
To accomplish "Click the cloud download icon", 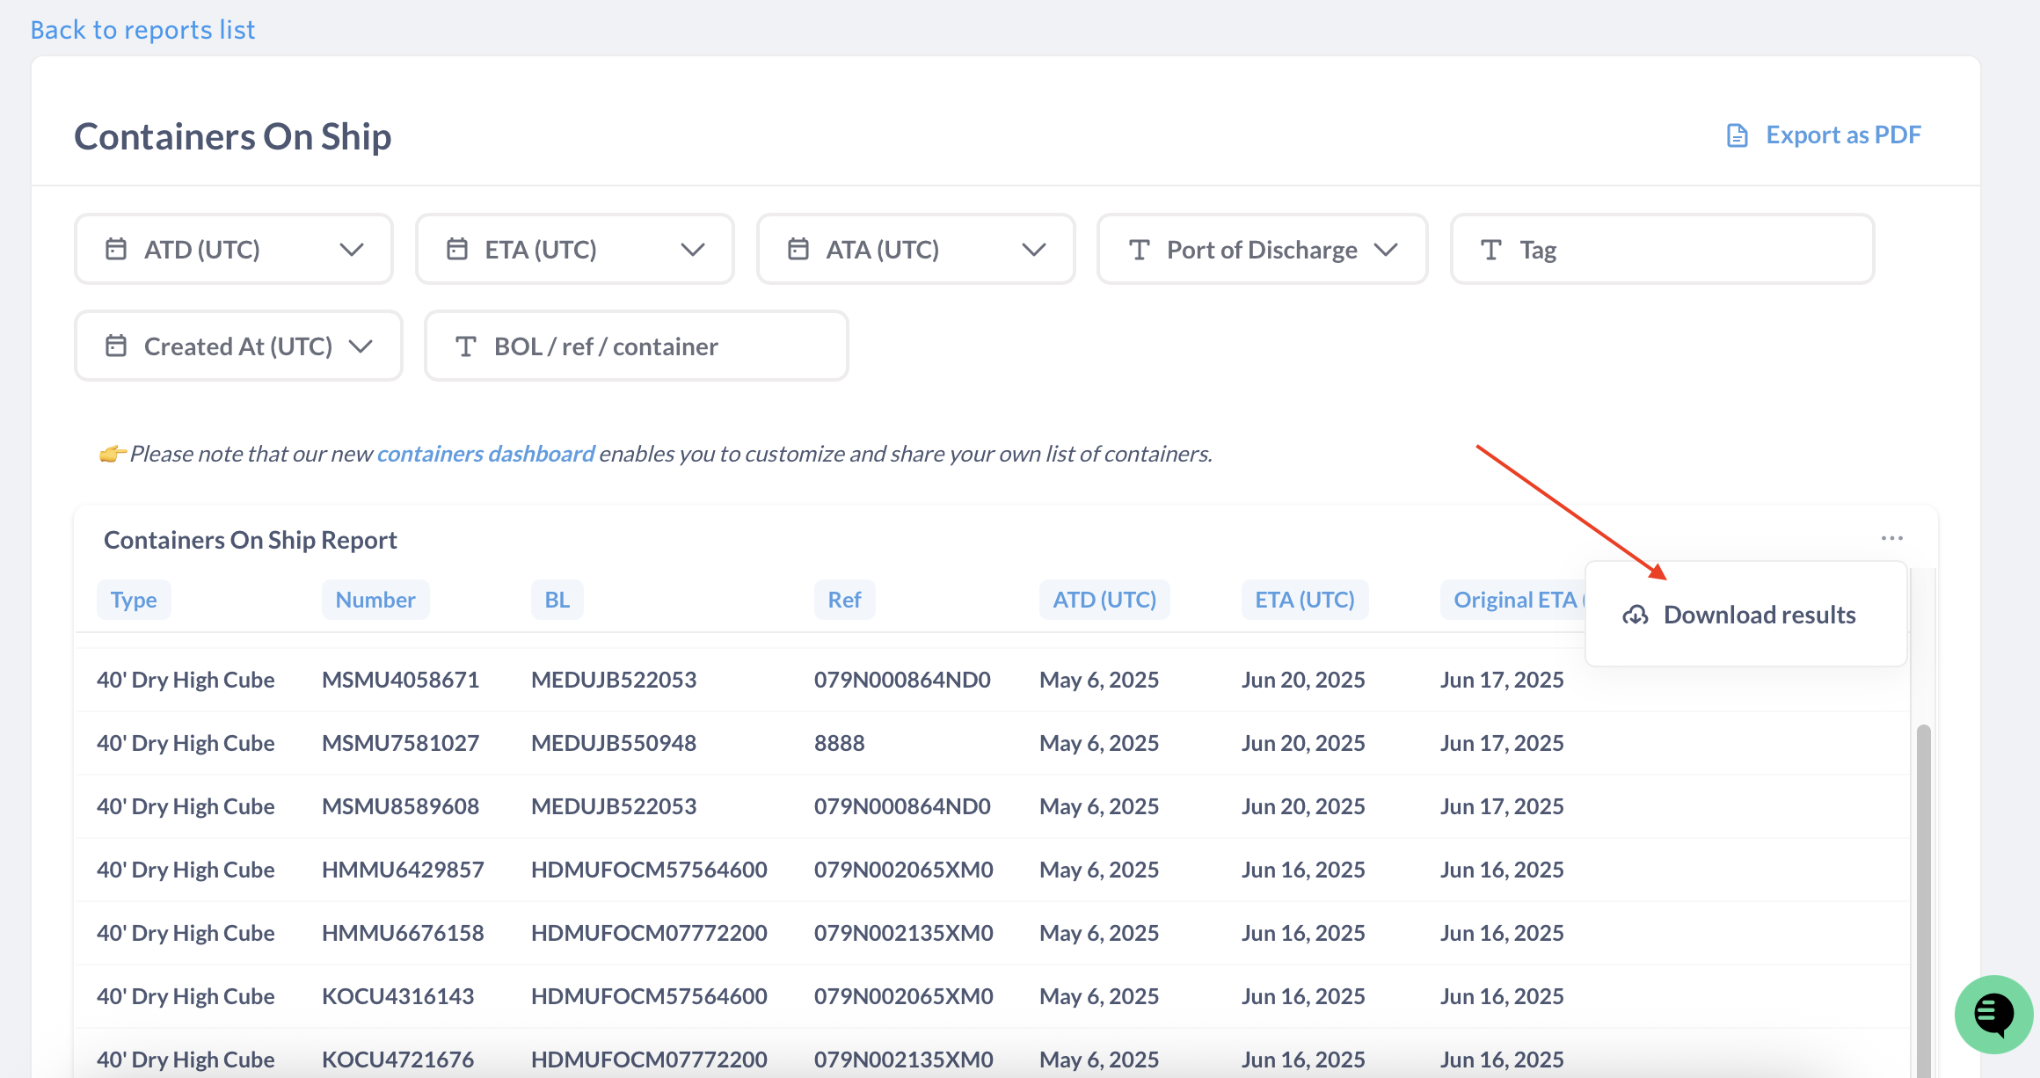I will (1636, 615).
